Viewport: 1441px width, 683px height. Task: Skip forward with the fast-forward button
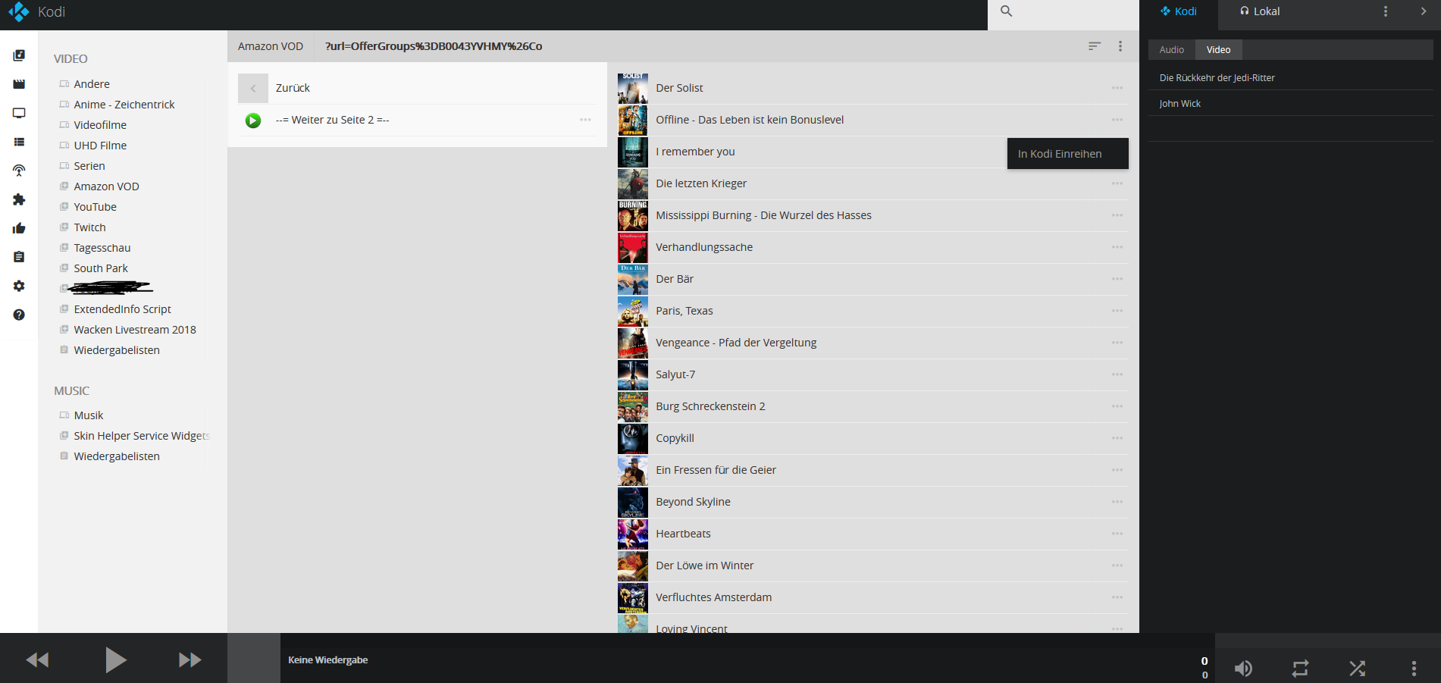[x=190, y=660]
